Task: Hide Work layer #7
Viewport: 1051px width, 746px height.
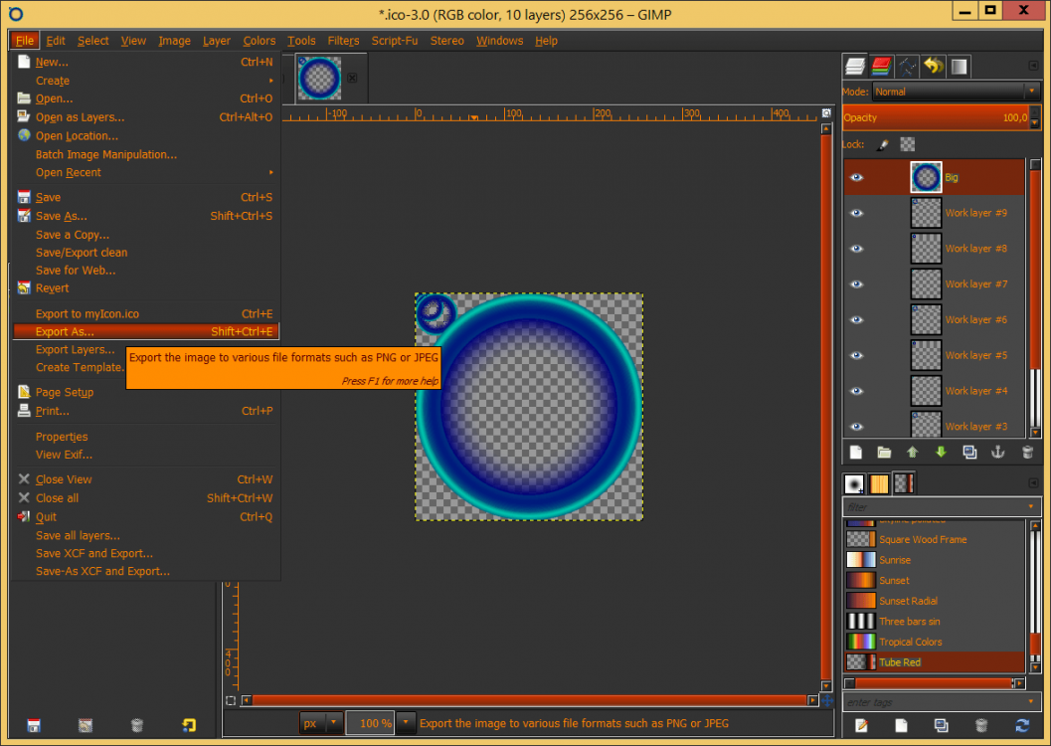Action: (857, 284)
